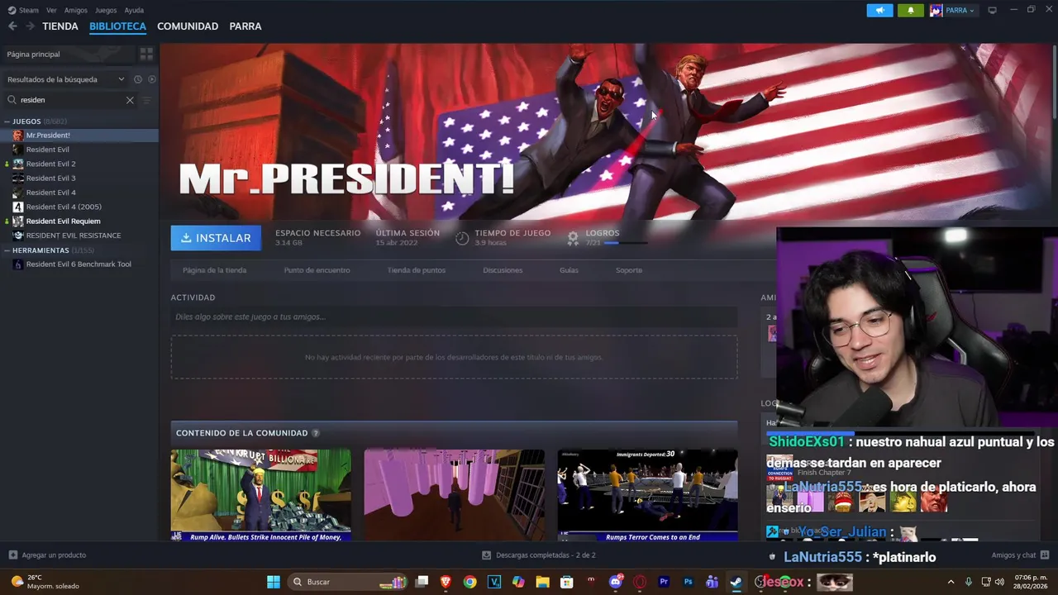Open the PARRA account dropdown

953,10
